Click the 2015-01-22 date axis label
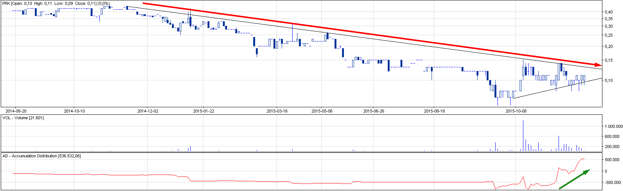Viewport: 623px width, 191px height. tap(203, 111)
